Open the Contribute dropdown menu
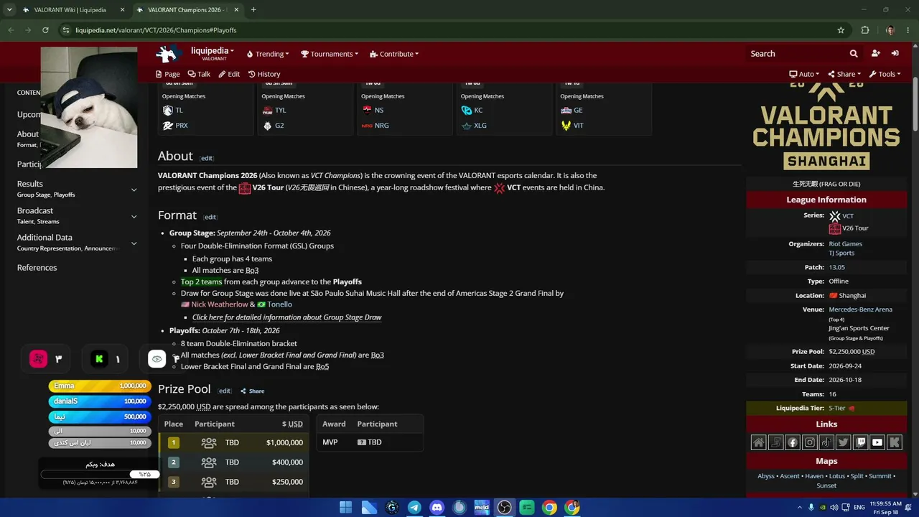This screenshot has width=919, height=517. pos(394,54)
